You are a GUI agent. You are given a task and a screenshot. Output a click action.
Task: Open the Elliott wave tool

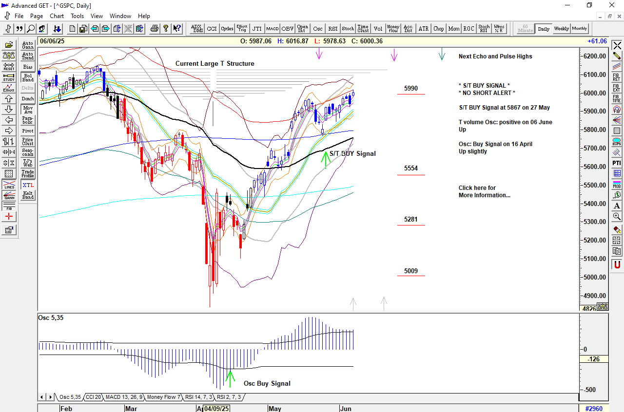click(8, 88)
